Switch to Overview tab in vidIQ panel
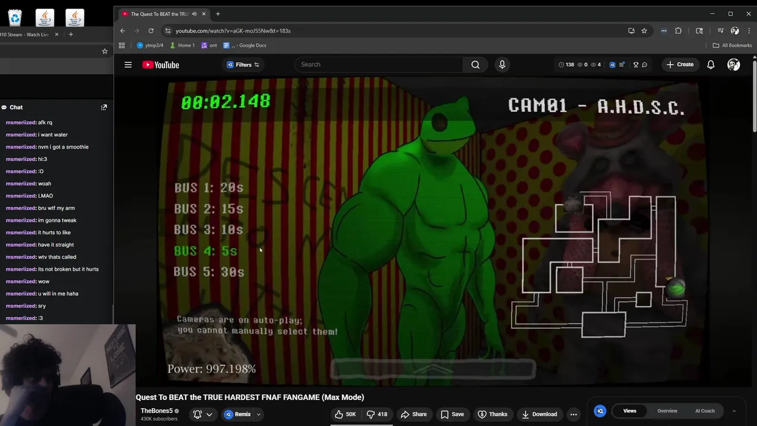This screenshot has height=426, width=757. 667,411
